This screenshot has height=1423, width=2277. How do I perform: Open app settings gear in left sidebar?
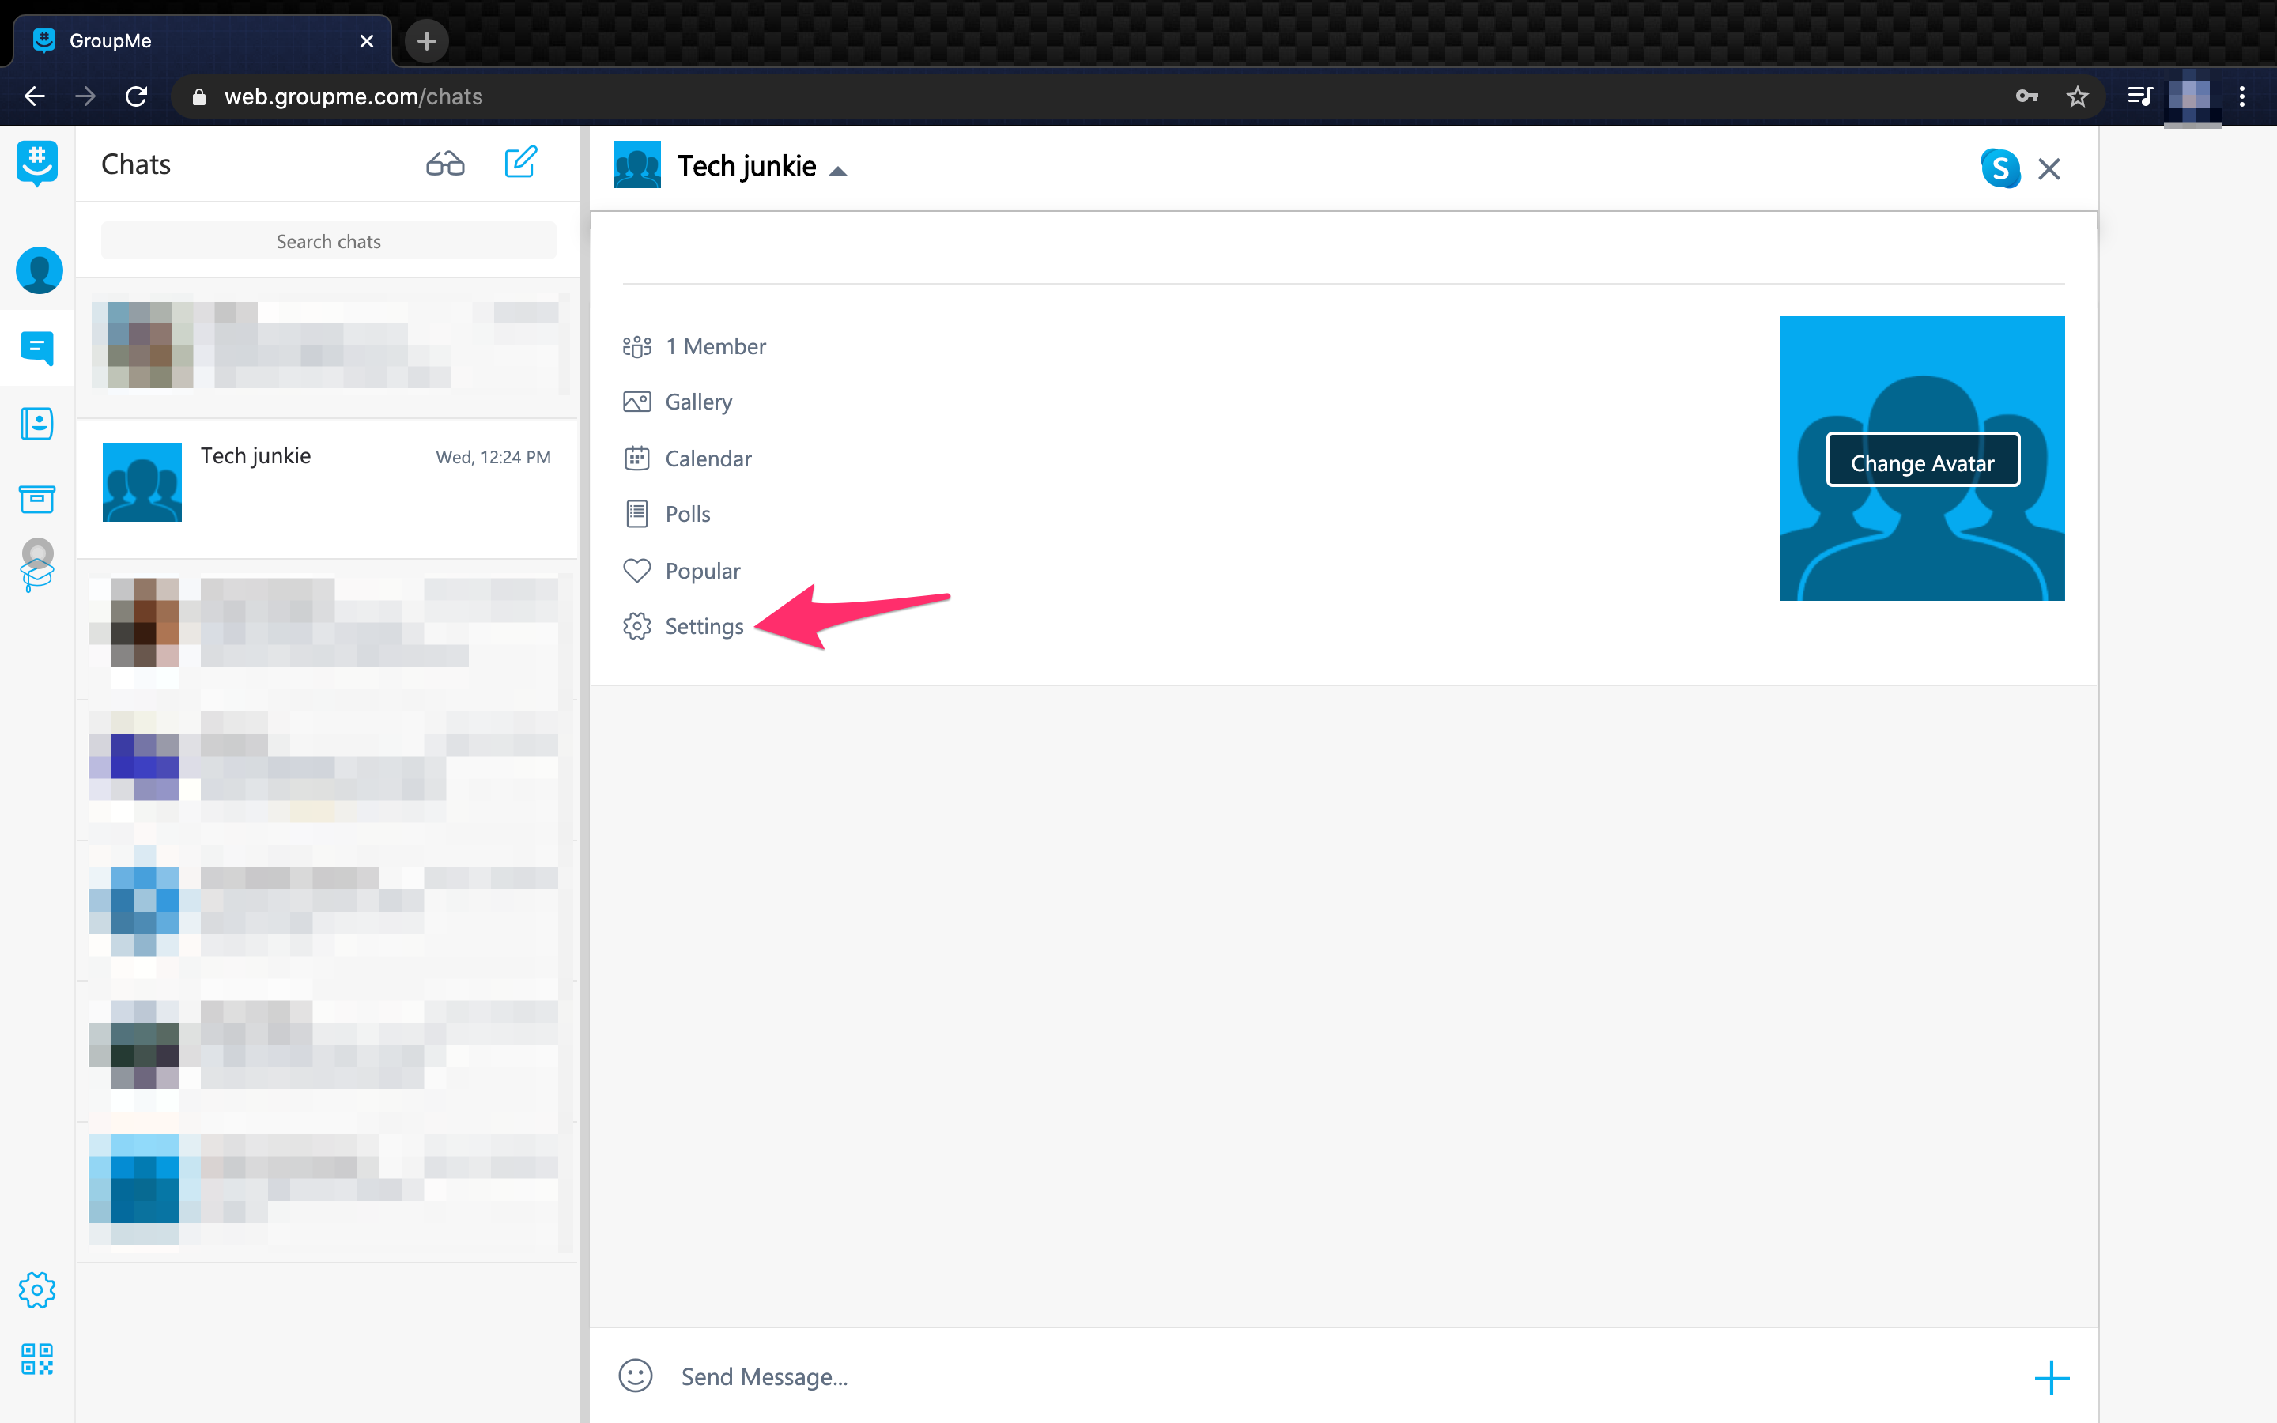[x=36, y=1289]
